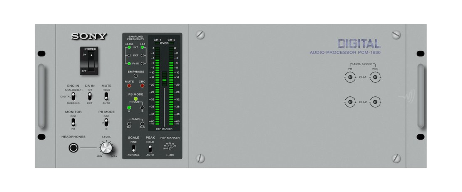Screen dimensions: 462x192
Task: Click the HEADPHONES jack socket
Action: tap(73, 148)
